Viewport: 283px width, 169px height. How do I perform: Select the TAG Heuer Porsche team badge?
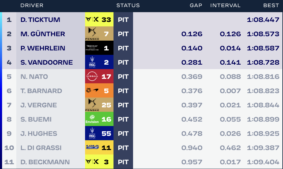pyautogui.click(x=92, y=48)
